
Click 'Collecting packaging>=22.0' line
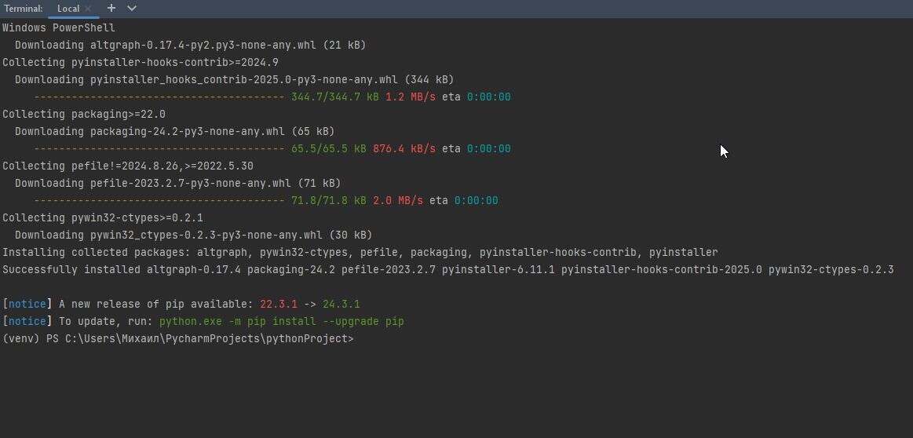pos(84,114)
